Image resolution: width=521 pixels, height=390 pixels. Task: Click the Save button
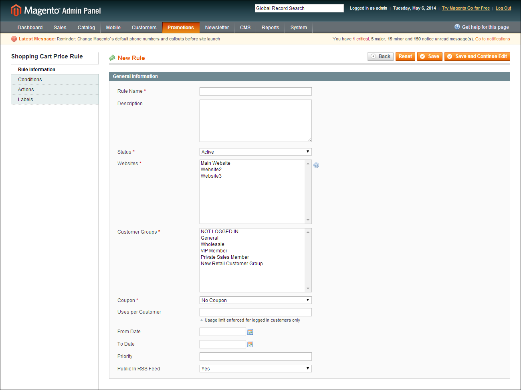click(430, 56)
